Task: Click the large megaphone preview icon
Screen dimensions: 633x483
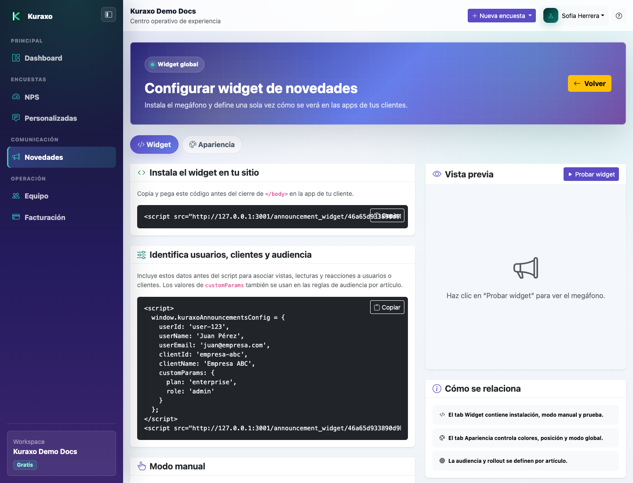Action: (526, 268)
